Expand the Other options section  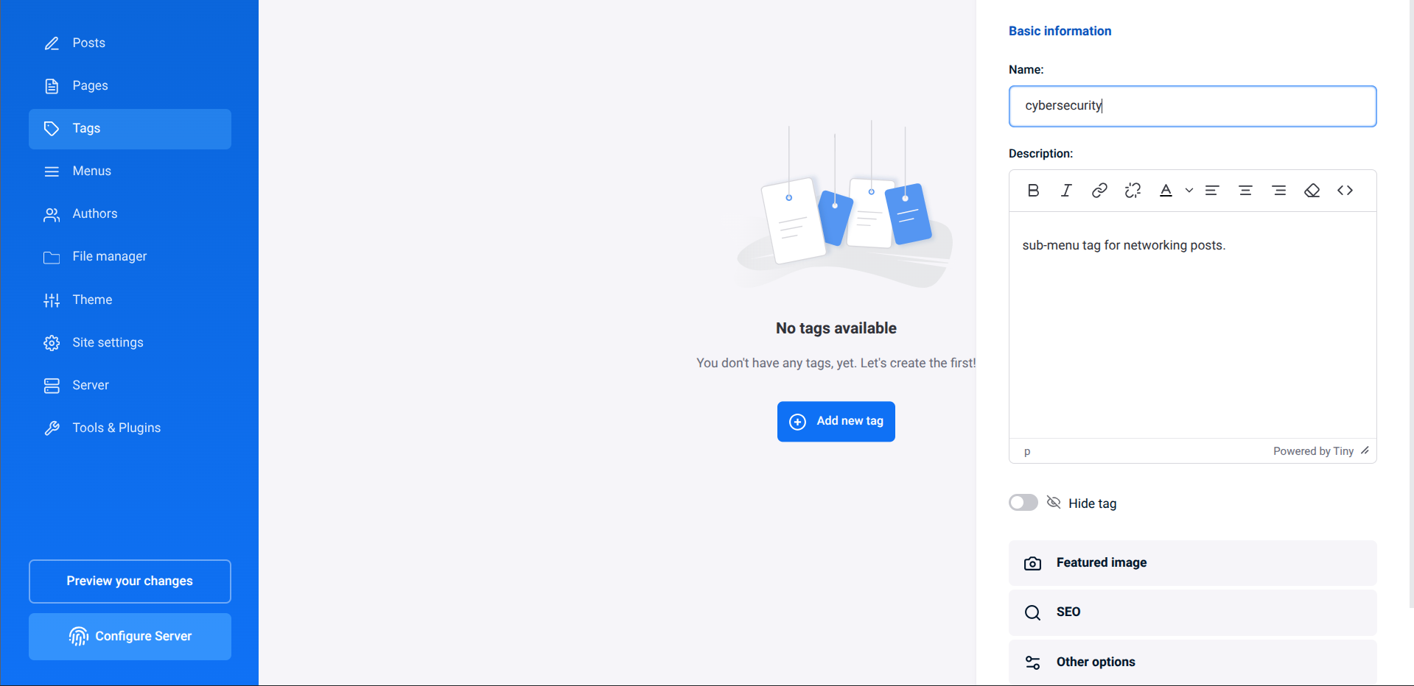coord(1095,661)
